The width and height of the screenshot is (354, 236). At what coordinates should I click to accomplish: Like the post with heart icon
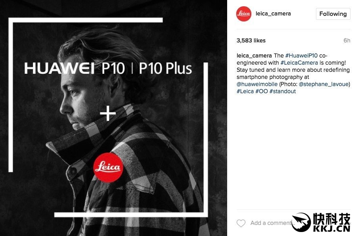[241, 223]
